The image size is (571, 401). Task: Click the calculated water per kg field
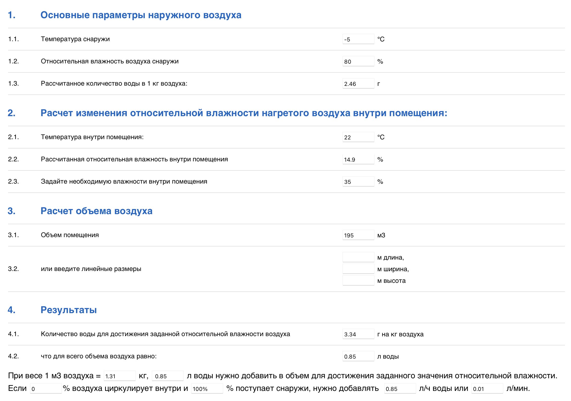358,84
